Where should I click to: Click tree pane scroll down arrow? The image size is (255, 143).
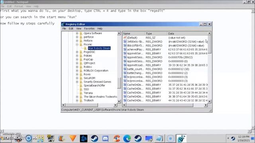click(119, 101)
